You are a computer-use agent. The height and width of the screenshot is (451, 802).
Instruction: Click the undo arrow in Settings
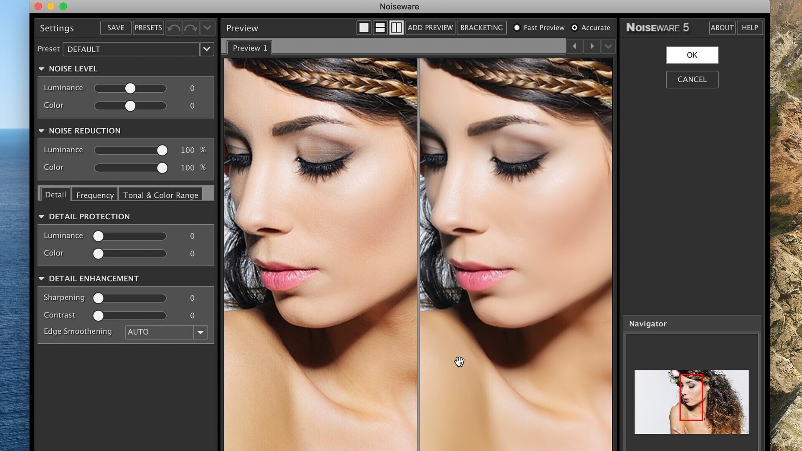tap(174, 28)
